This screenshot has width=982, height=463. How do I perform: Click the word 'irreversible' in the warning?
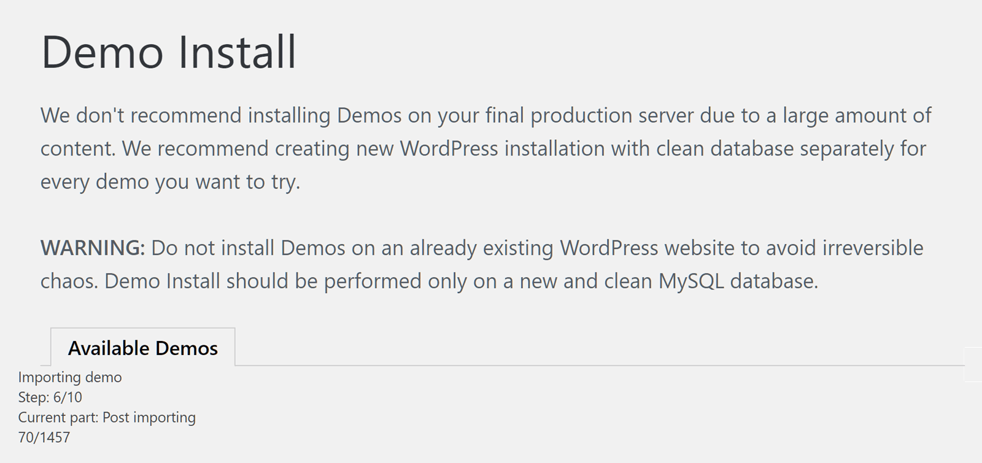(872, 248)
